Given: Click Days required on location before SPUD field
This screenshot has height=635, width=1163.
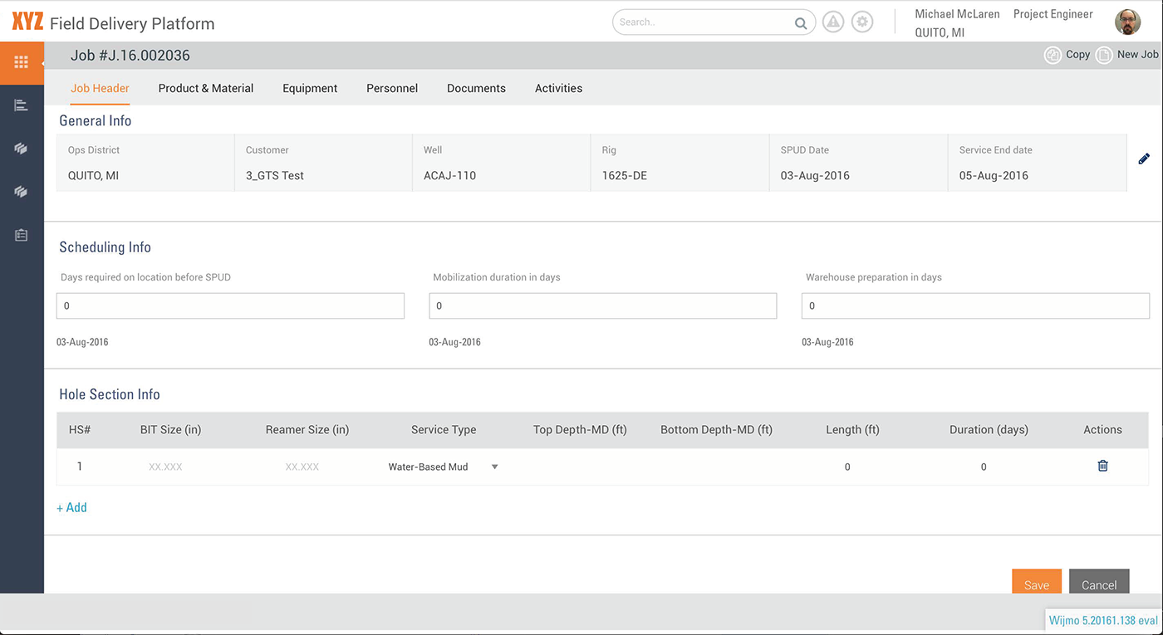Looking at the screenshot, I should point(230,305).
